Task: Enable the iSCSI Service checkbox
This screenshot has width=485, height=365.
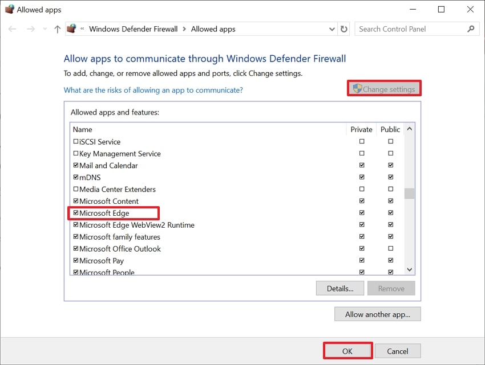Action: click(x=76, y=141)
